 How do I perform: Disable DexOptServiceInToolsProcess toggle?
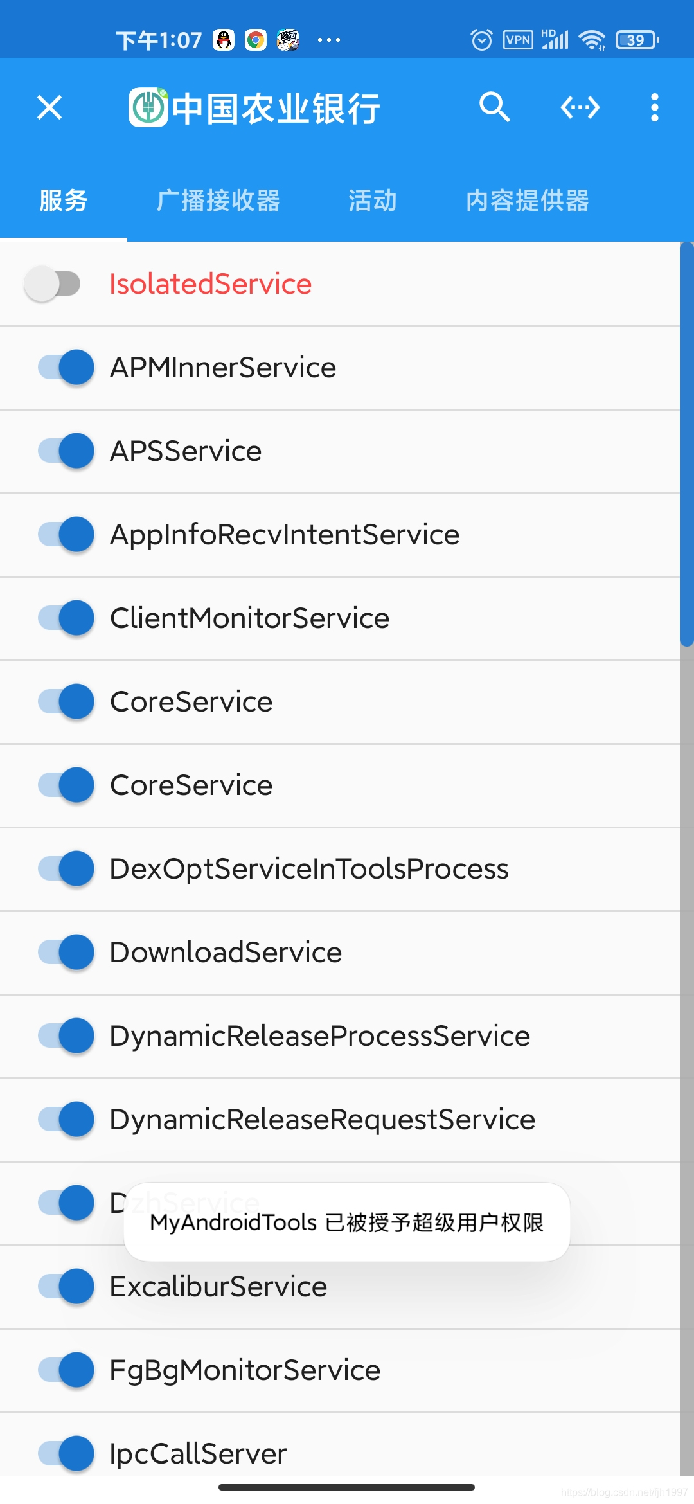[x=66, y=868]
